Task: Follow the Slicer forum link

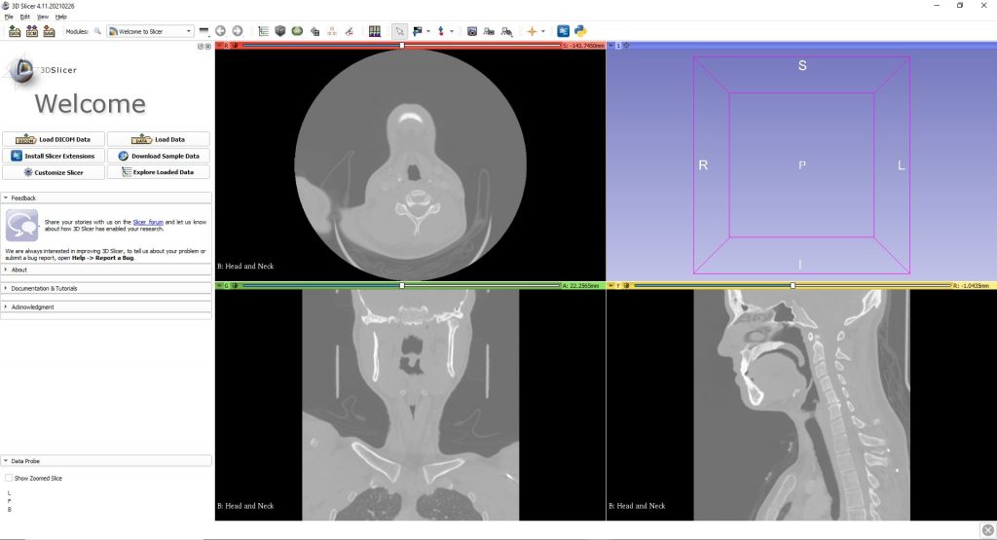Action: coord(148,222)
